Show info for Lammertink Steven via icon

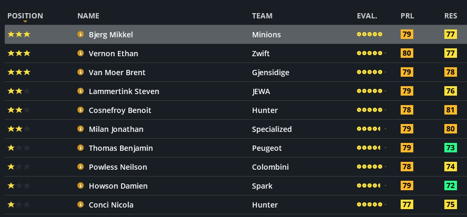(81, 91)
